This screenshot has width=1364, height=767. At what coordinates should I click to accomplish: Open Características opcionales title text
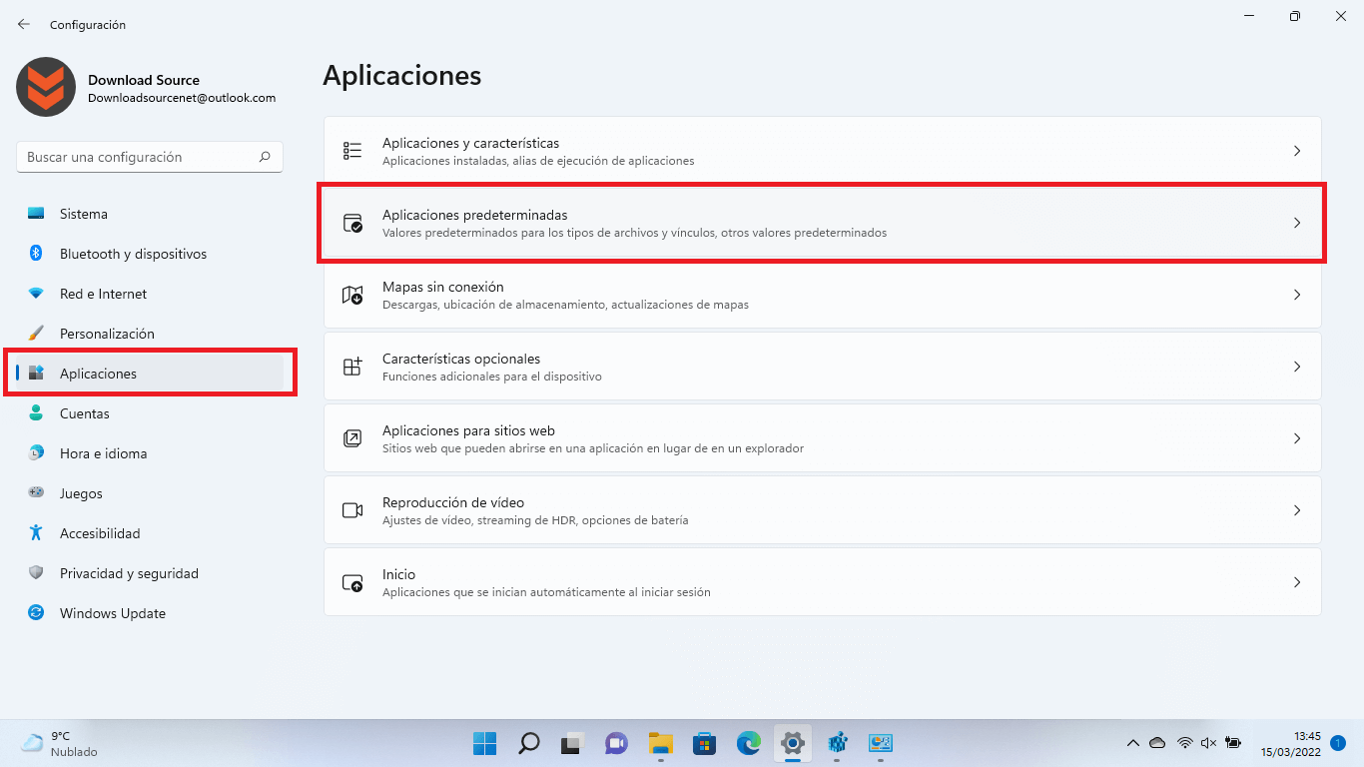click(461, 359)
